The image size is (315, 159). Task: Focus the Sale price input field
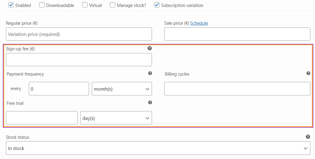[237, 34]
